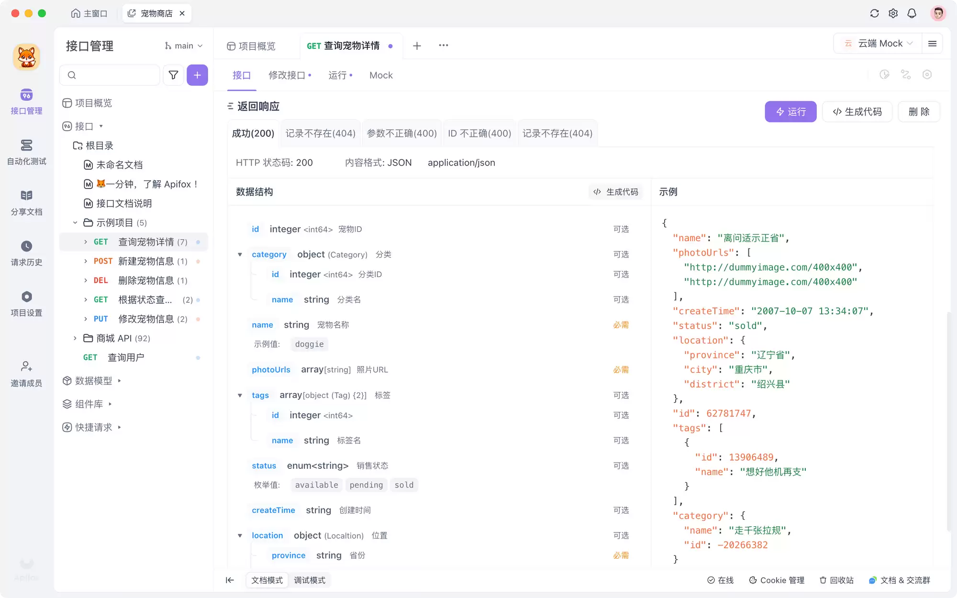Click the hexagon settings icon in toolbar
957x598 pixels.
927,75
